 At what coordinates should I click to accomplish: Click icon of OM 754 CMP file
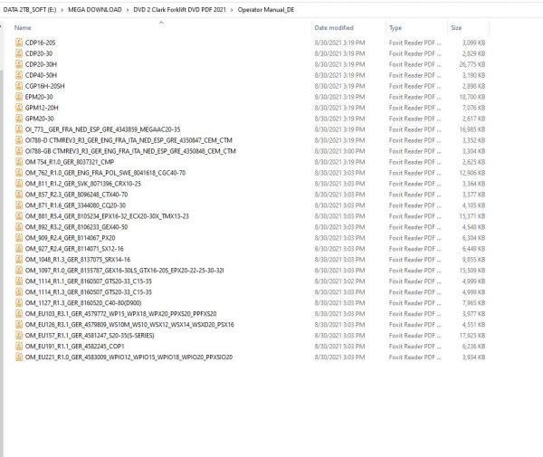point(19,162)
